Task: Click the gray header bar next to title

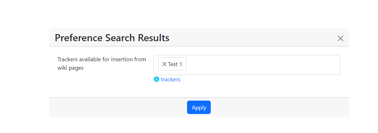Action: pos(253,37)
